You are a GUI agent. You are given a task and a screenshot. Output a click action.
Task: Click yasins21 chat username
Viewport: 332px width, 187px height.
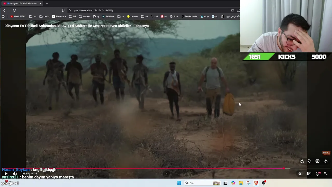tap(10, 177)
